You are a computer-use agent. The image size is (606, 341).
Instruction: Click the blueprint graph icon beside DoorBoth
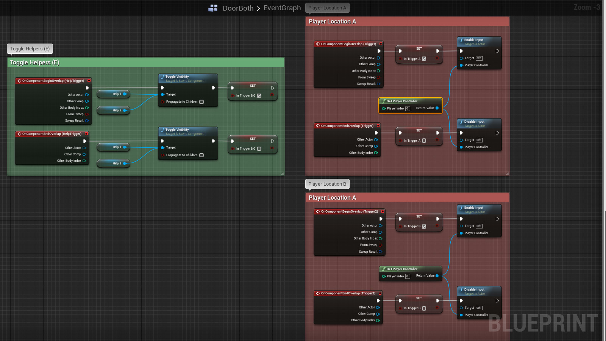213,8
